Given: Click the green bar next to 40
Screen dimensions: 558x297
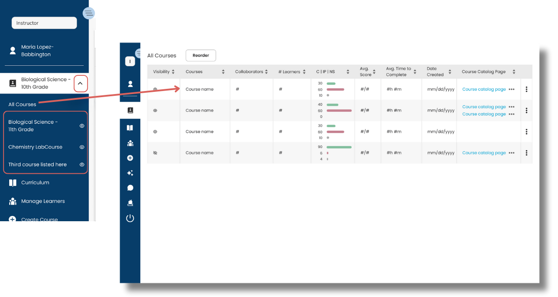Looking at the screenshot, I should [x=332, y=105].
